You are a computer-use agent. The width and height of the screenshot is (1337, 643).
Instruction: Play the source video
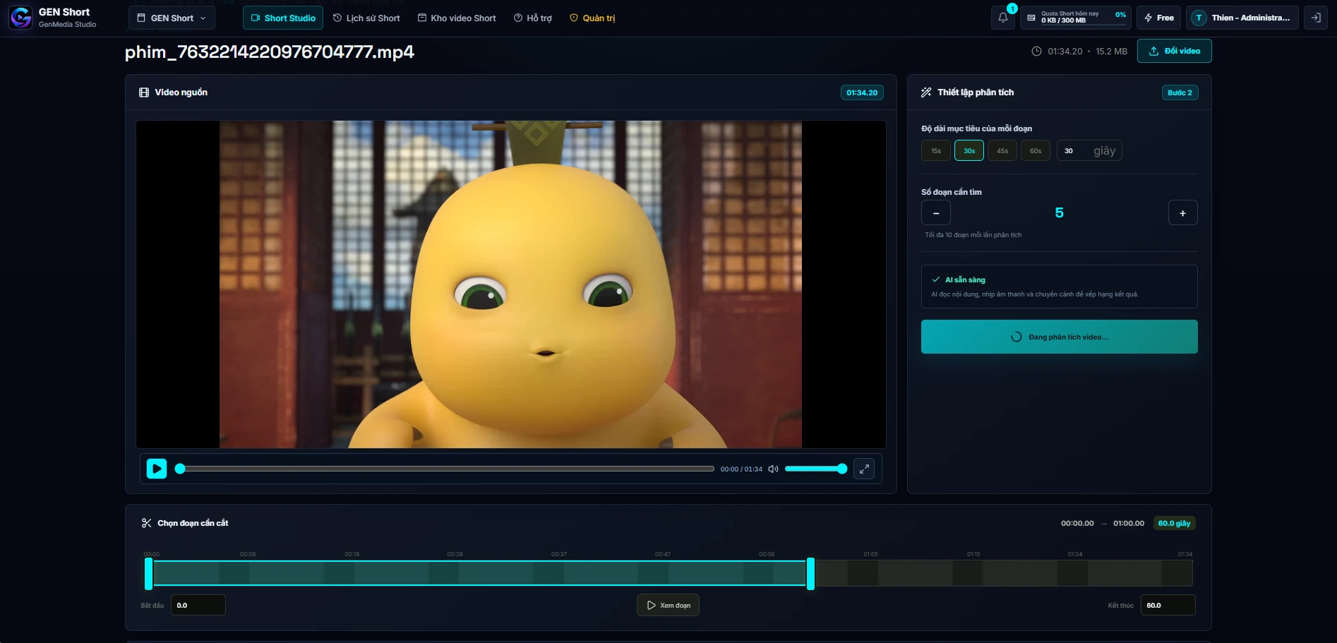[157, 469]
